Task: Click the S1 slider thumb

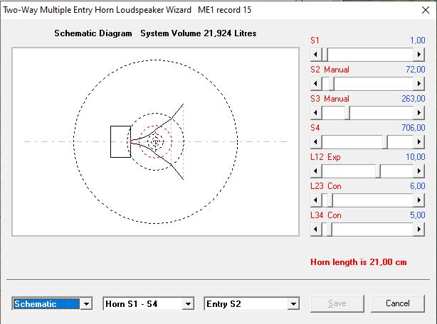Action: coord(325,55)
